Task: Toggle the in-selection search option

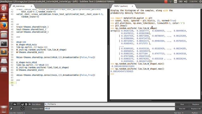Action: coord(26,104)
